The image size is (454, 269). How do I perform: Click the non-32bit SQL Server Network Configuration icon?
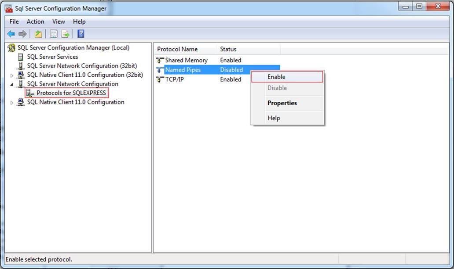pyautogui.click(x=21, y=84)
